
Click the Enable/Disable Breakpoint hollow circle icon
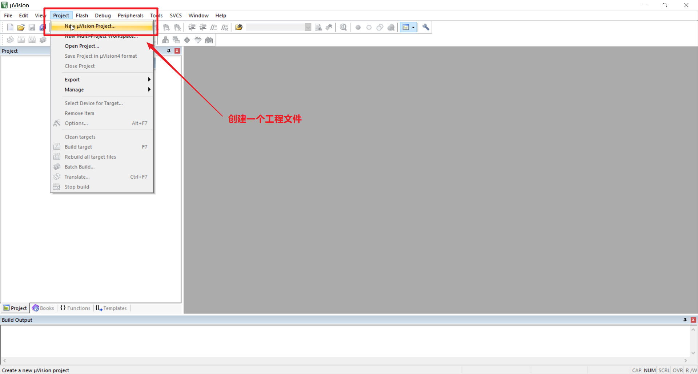click(x=369, y=27)
